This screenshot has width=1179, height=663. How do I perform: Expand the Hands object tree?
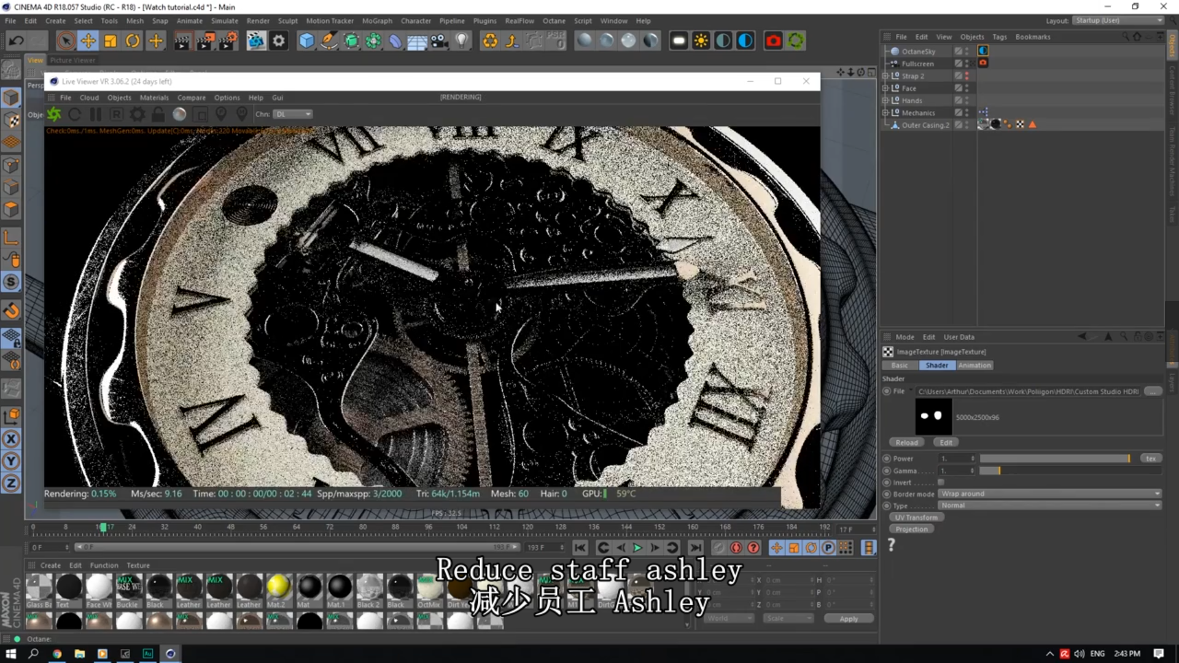tap(885, 101)
